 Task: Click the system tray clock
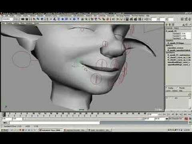pos(187,130)
